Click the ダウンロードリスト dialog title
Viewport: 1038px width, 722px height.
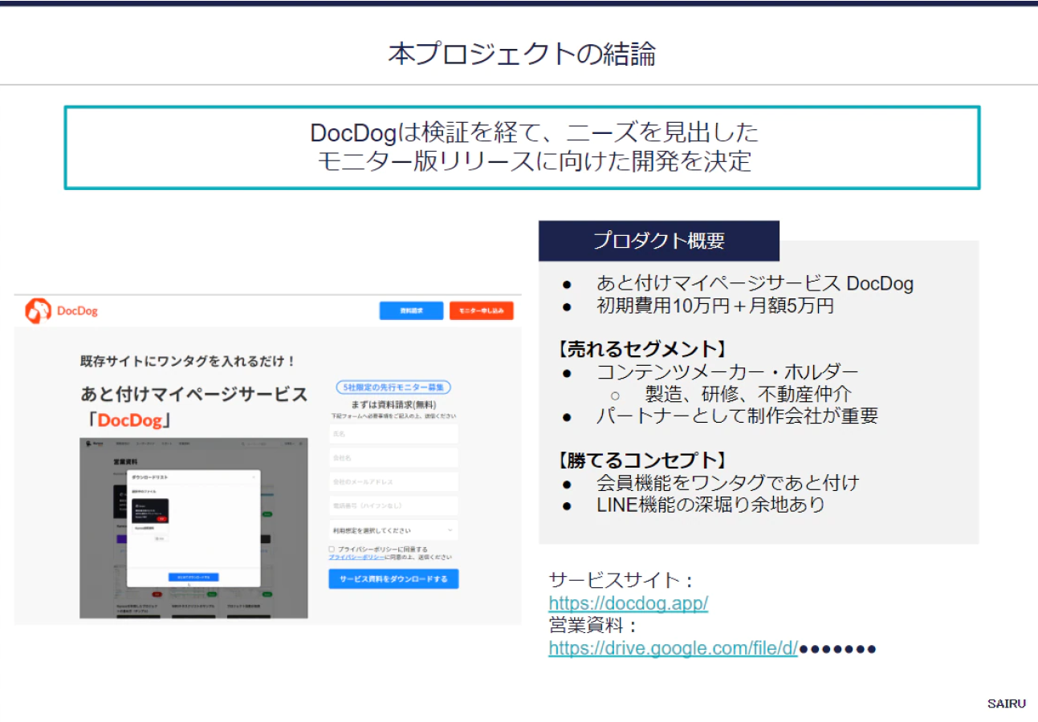150,477
